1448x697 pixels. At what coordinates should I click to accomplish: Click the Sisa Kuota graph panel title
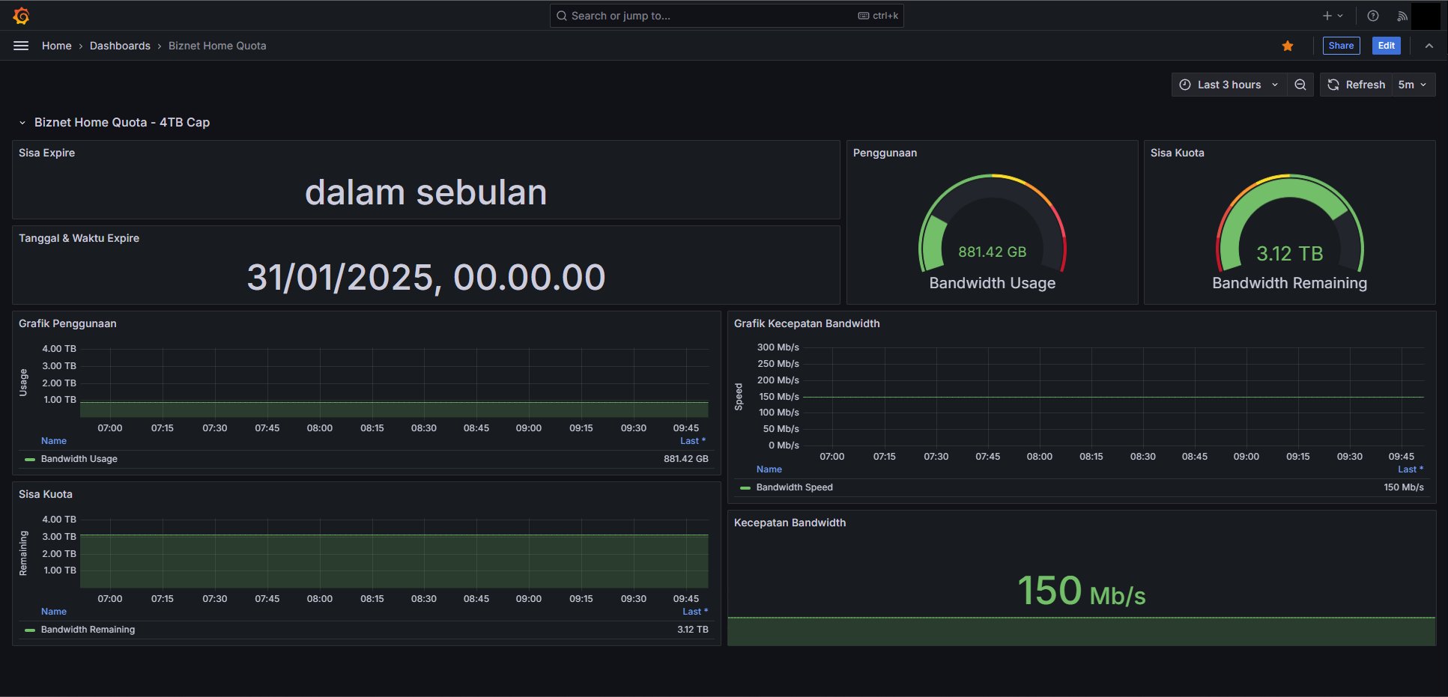[46, 494]
